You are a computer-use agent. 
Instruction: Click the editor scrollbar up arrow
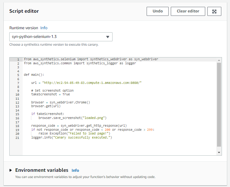[219, 60]
